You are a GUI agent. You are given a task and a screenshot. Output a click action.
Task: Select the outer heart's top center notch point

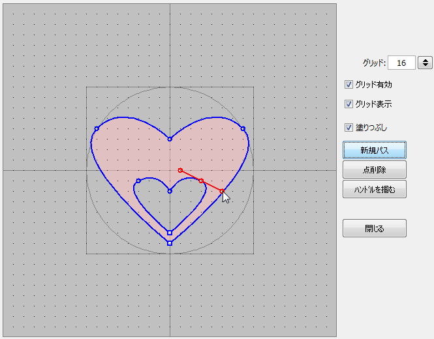click(170, 139)
